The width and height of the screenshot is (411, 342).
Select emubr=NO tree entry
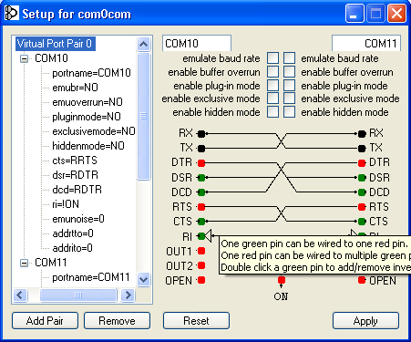pos(75,88)
